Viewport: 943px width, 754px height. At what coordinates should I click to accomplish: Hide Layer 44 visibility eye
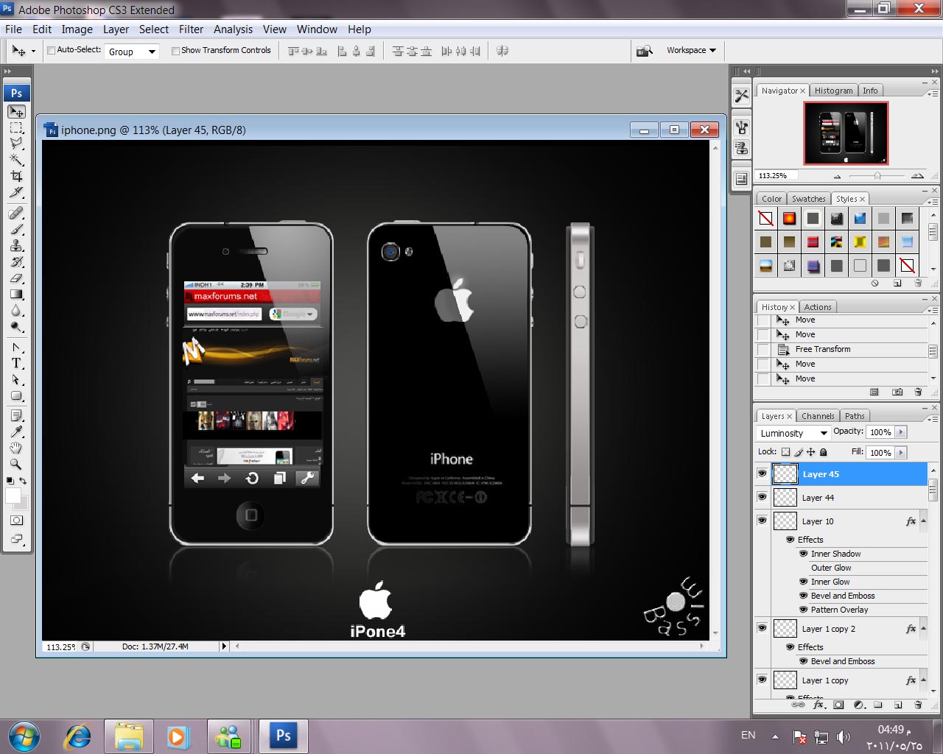point(762,497)
